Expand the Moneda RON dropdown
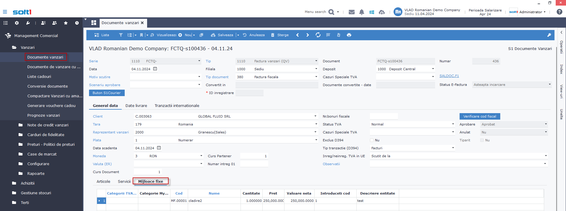Screen dimensions: 566x211 click(x=201, y=156)
